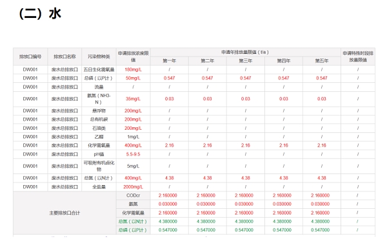Select the 第五年 column header

[322, 61]
